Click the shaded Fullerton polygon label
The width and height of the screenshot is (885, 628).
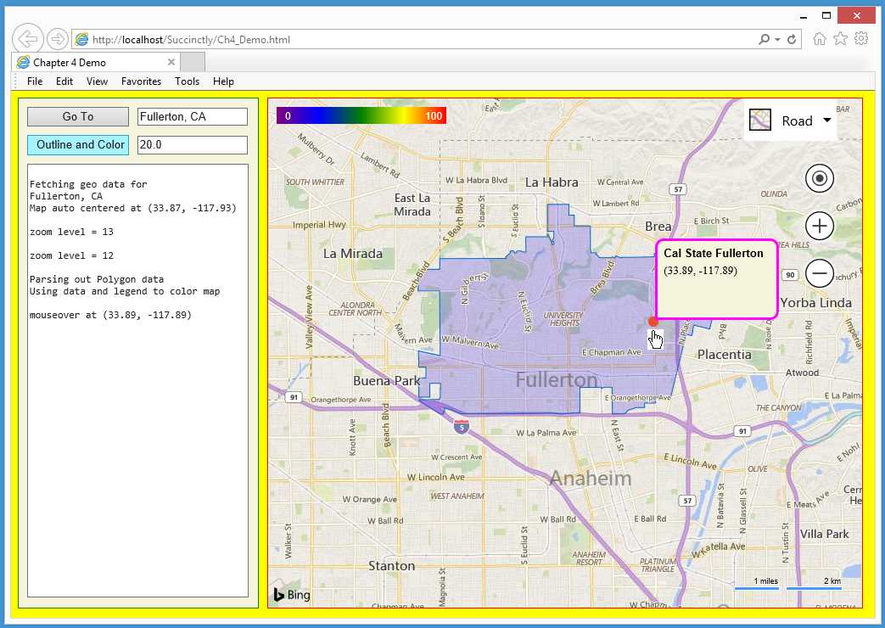coord(557,380)
